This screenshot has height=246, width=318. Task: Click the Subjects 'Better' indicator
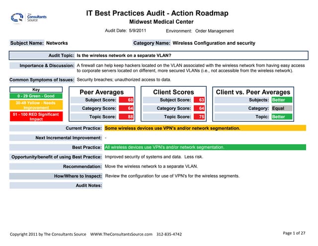tap(282, 100)
